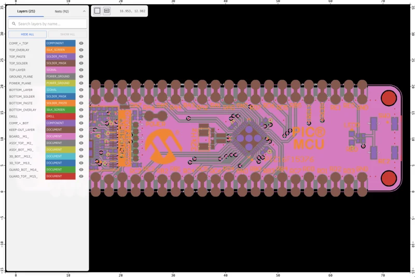Hide the 3D_TOP__M13_ layer

point(81,163)
